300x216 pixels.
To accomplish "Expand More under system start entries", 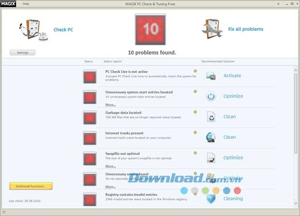I will (x=110, y=104).
